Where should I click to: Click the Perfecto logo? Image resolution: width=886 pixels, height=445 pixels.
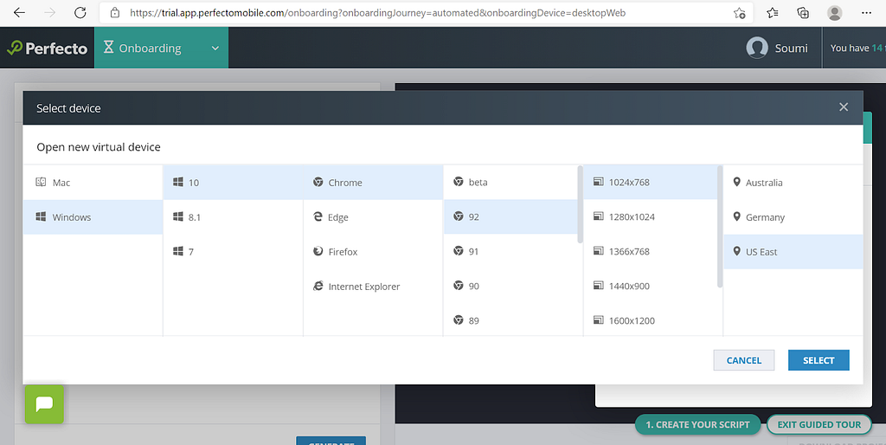click(48, 48)
